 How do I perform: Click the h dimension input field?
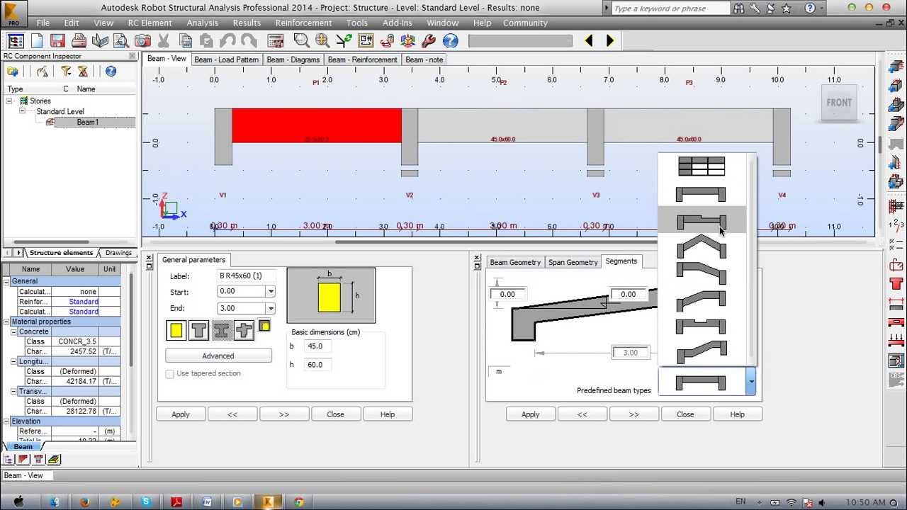click(x=317, y=365)
